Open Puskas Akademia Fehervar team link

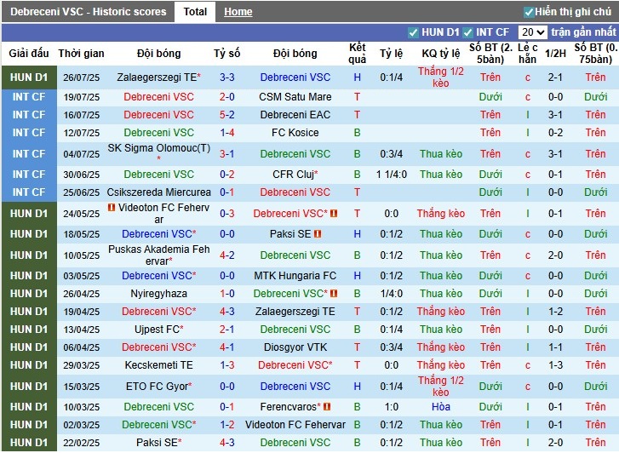coord(158,255)
